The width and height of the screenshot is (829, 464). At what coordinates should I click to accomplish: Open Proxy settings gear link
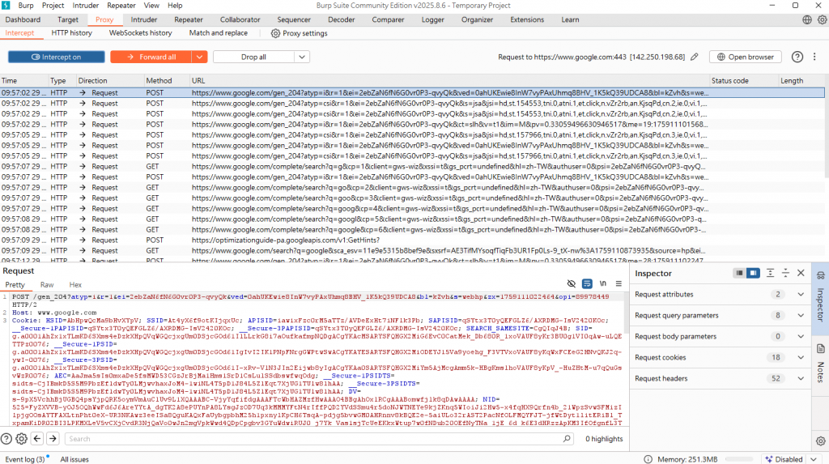click(300, 33)
